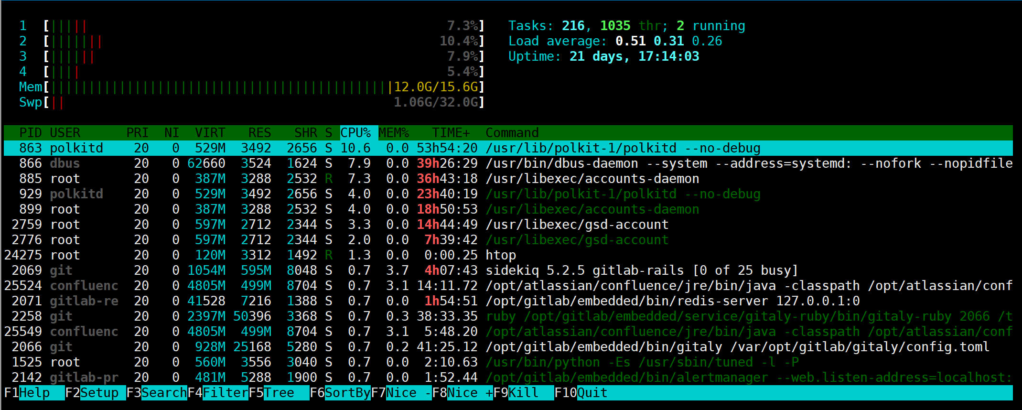Lower niceness with F7 Nice -
Viewport: 1022px width, 410px height.
tap(401, 393)
